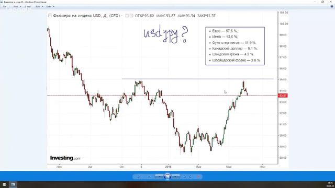
Task: Start slideshow with the center button
Action: coord(167,177)
